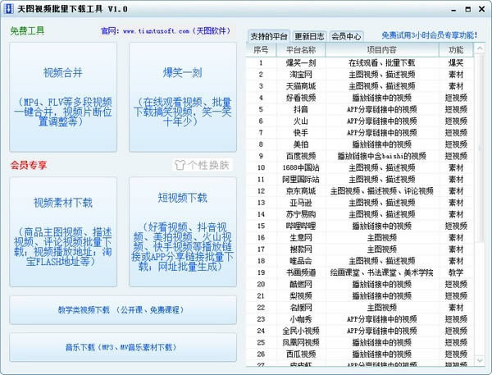Close the application window
Viewport: 492px width, 375px height.
click(x=481, y=9)
